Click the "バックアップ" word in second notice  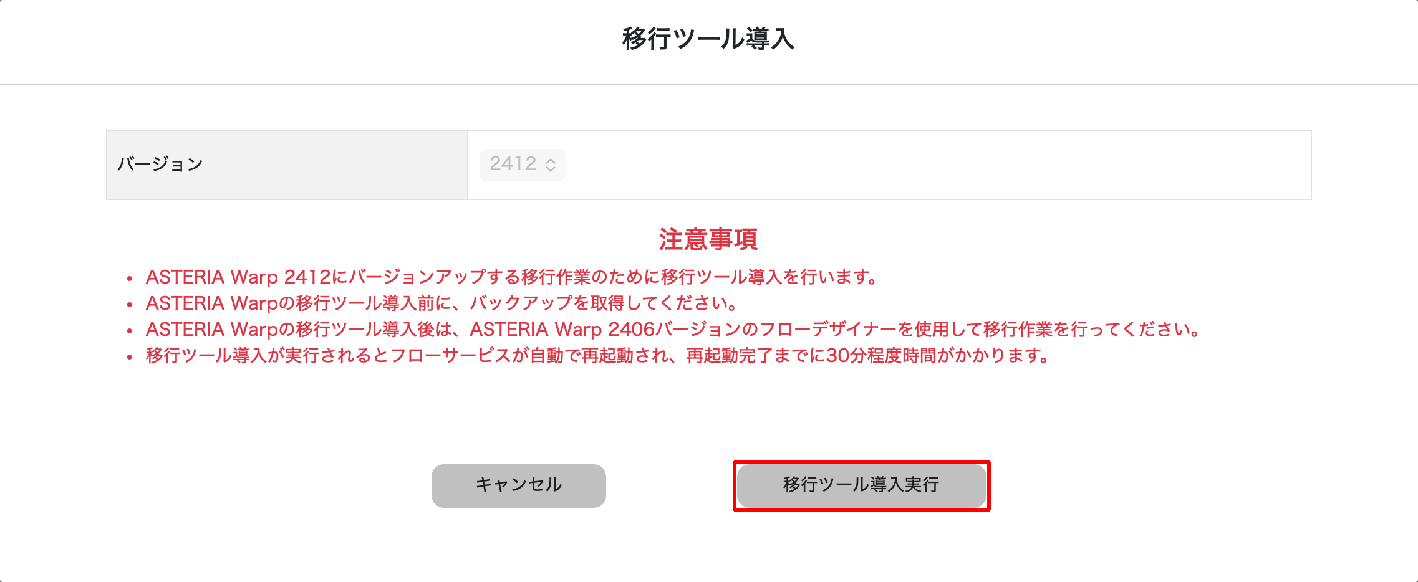pos(520,303)
